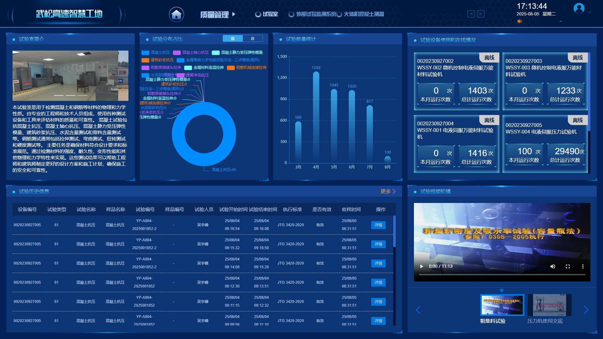Image resolution: width=603 pixels, height=339 pixels.
Task: Click the user avatar icon
Action: (579, 8)
